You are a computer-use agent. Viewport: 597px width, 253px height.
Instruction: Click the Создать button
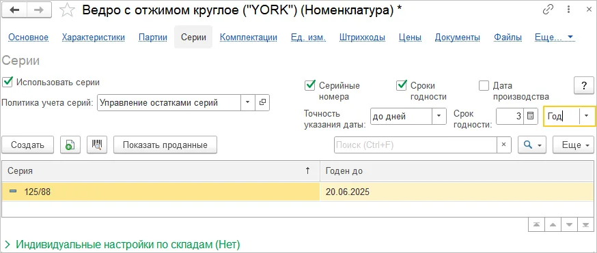27,145
